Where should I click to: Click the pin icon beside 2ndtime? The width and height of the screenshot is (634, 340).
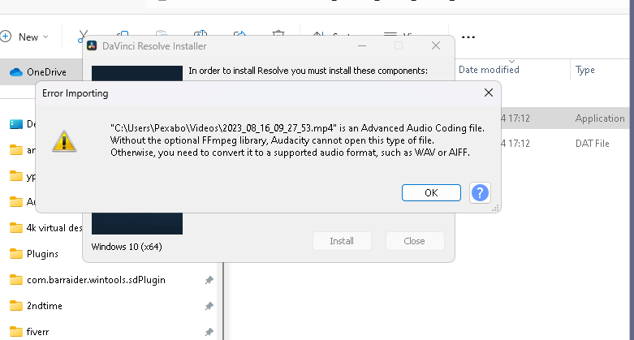(209, 306)
